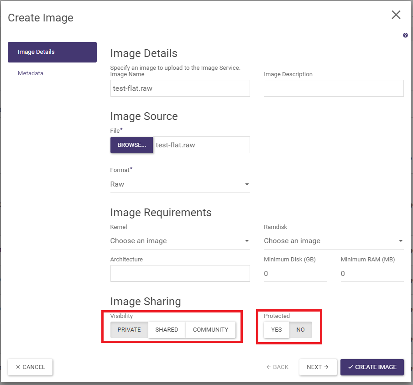Switch to the Metadata tab

point(31,73)
